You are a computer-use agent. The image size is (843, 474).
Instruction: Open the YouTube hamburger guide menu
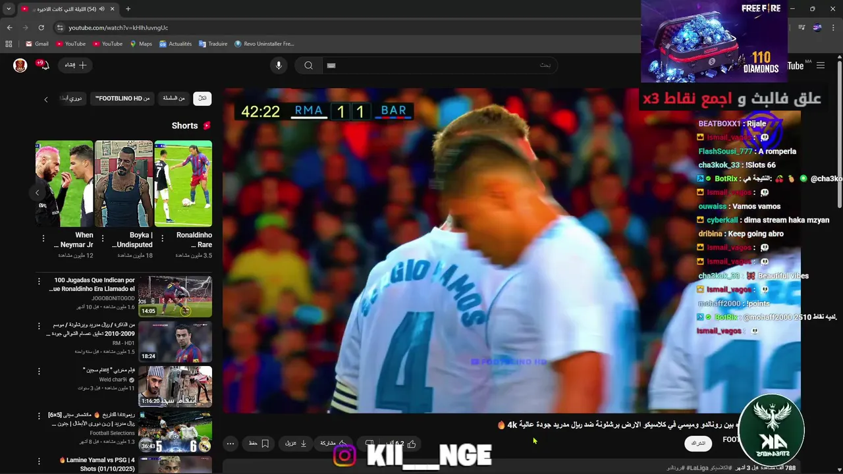coord(821,65)
